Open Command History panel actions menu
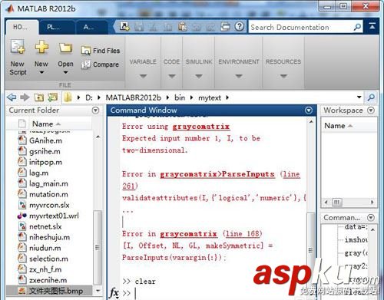This screenshot has width=384, height=300. [x=370, y=218]
